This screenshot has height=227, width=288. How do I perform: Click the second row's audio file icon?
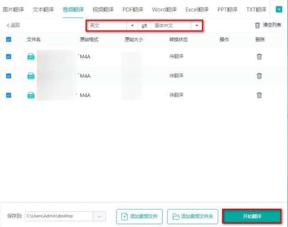[x=31, y=76]
